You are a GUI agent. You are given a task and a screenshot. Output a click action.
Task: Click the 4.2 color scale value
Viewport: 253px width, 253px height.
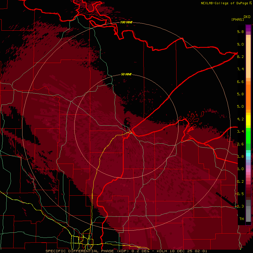coord(240,119)
